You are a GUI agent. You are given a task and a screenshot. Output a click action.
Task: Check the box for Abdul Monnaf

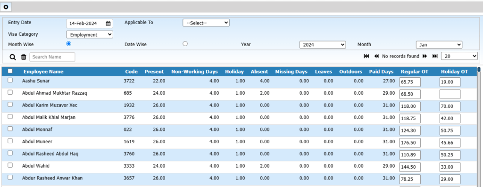tap(10, 129)
